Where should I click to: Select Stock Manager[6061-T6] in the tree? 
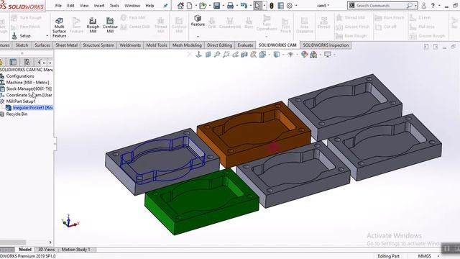29,88
